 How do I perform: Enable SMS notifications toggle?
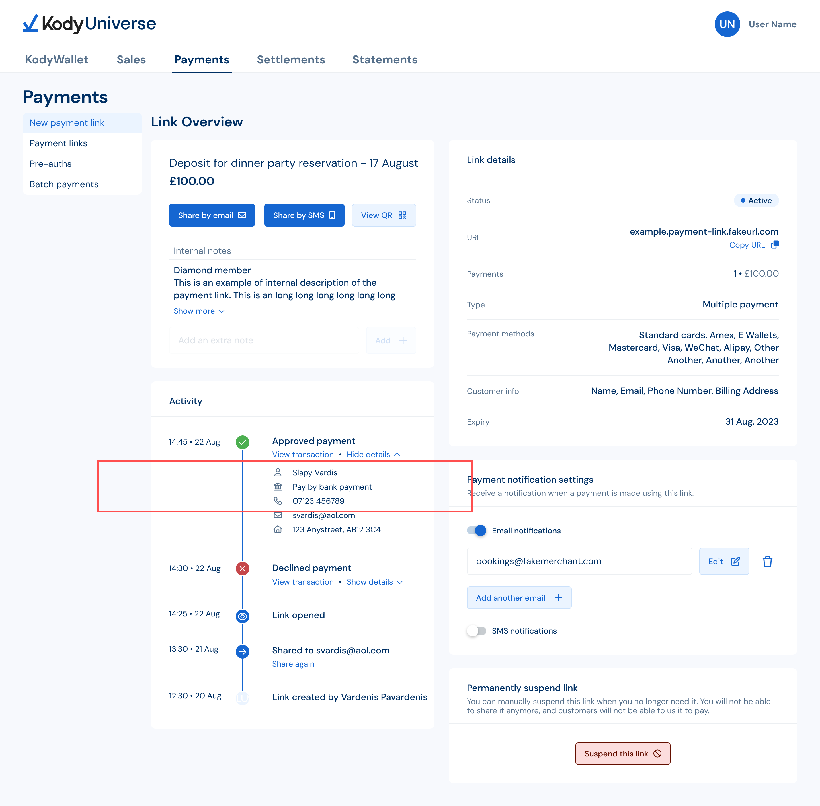click(477, 631)
